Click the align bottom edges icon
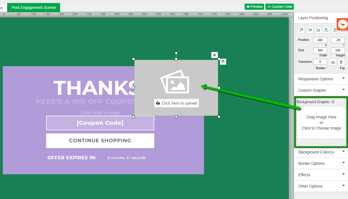The height and width of the screenshot is (199, 348). tap(318, 30)
